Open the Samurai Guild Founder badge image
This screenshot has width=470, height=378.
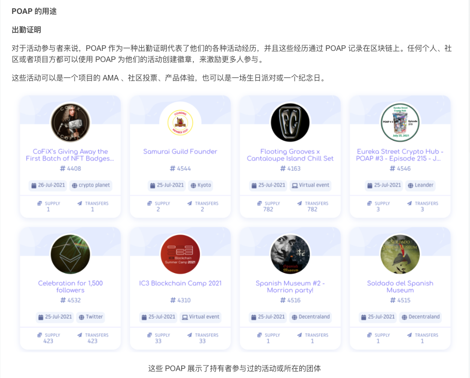(180, 123)
